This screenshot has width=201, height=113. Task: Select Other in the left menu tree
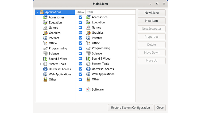52,79
